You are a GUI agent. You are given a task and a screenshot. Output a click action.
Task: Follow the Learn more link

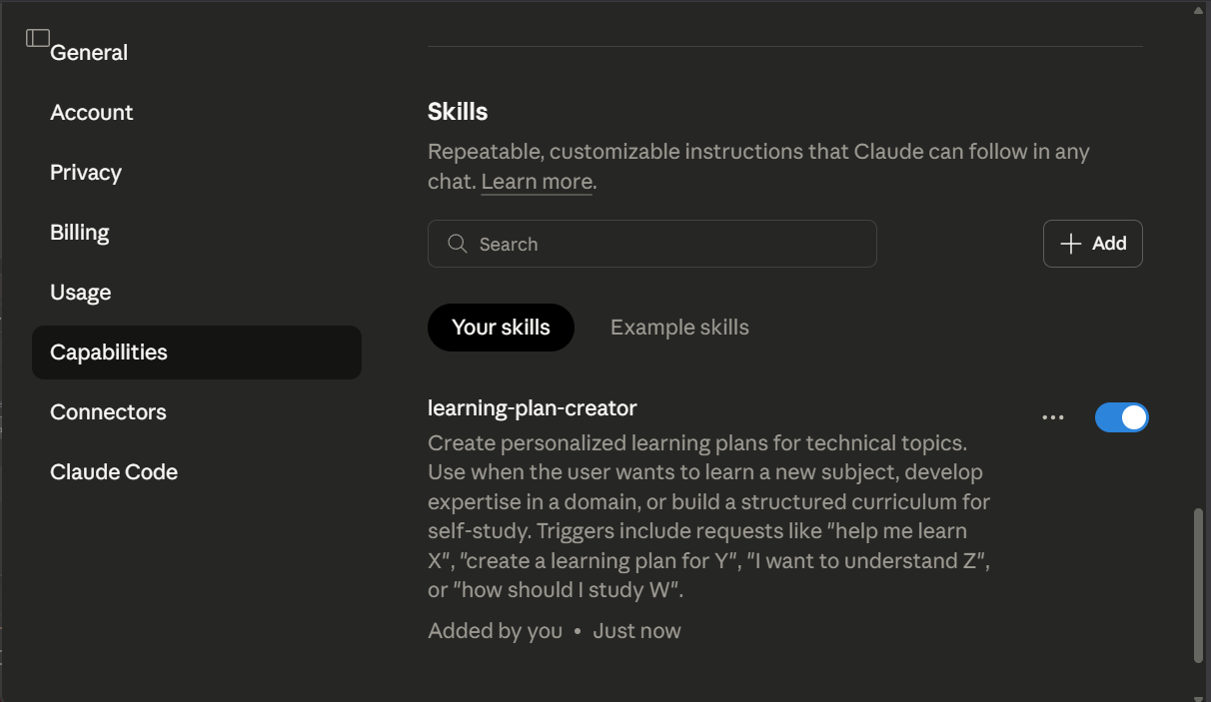coord(537,182)
